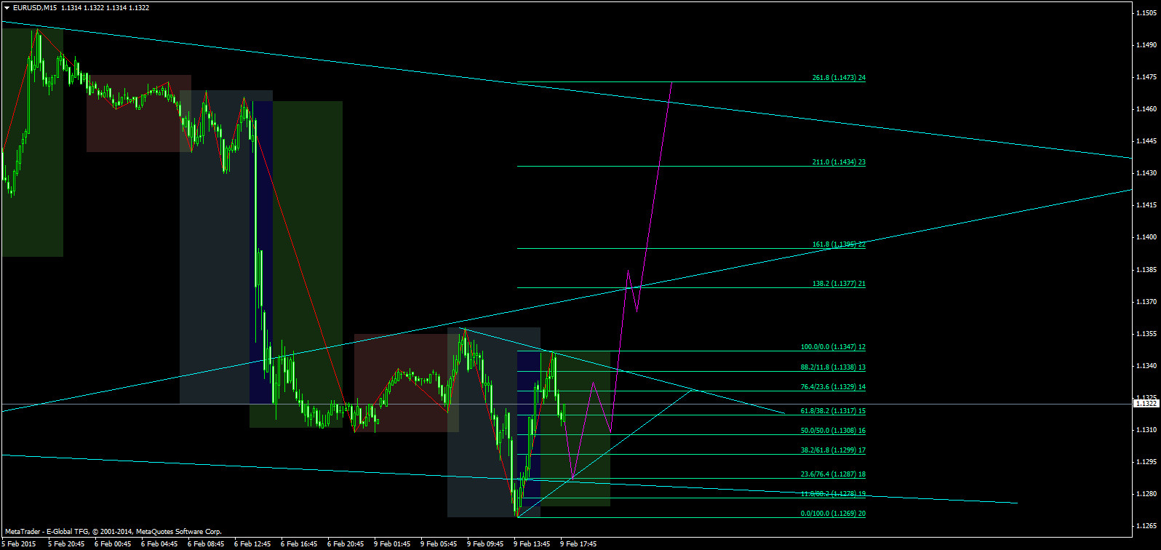Click the 9 Feb 17:45 time axis label
The width and height of the screenshot is (1161, 550).
click(x=578, y=543)
